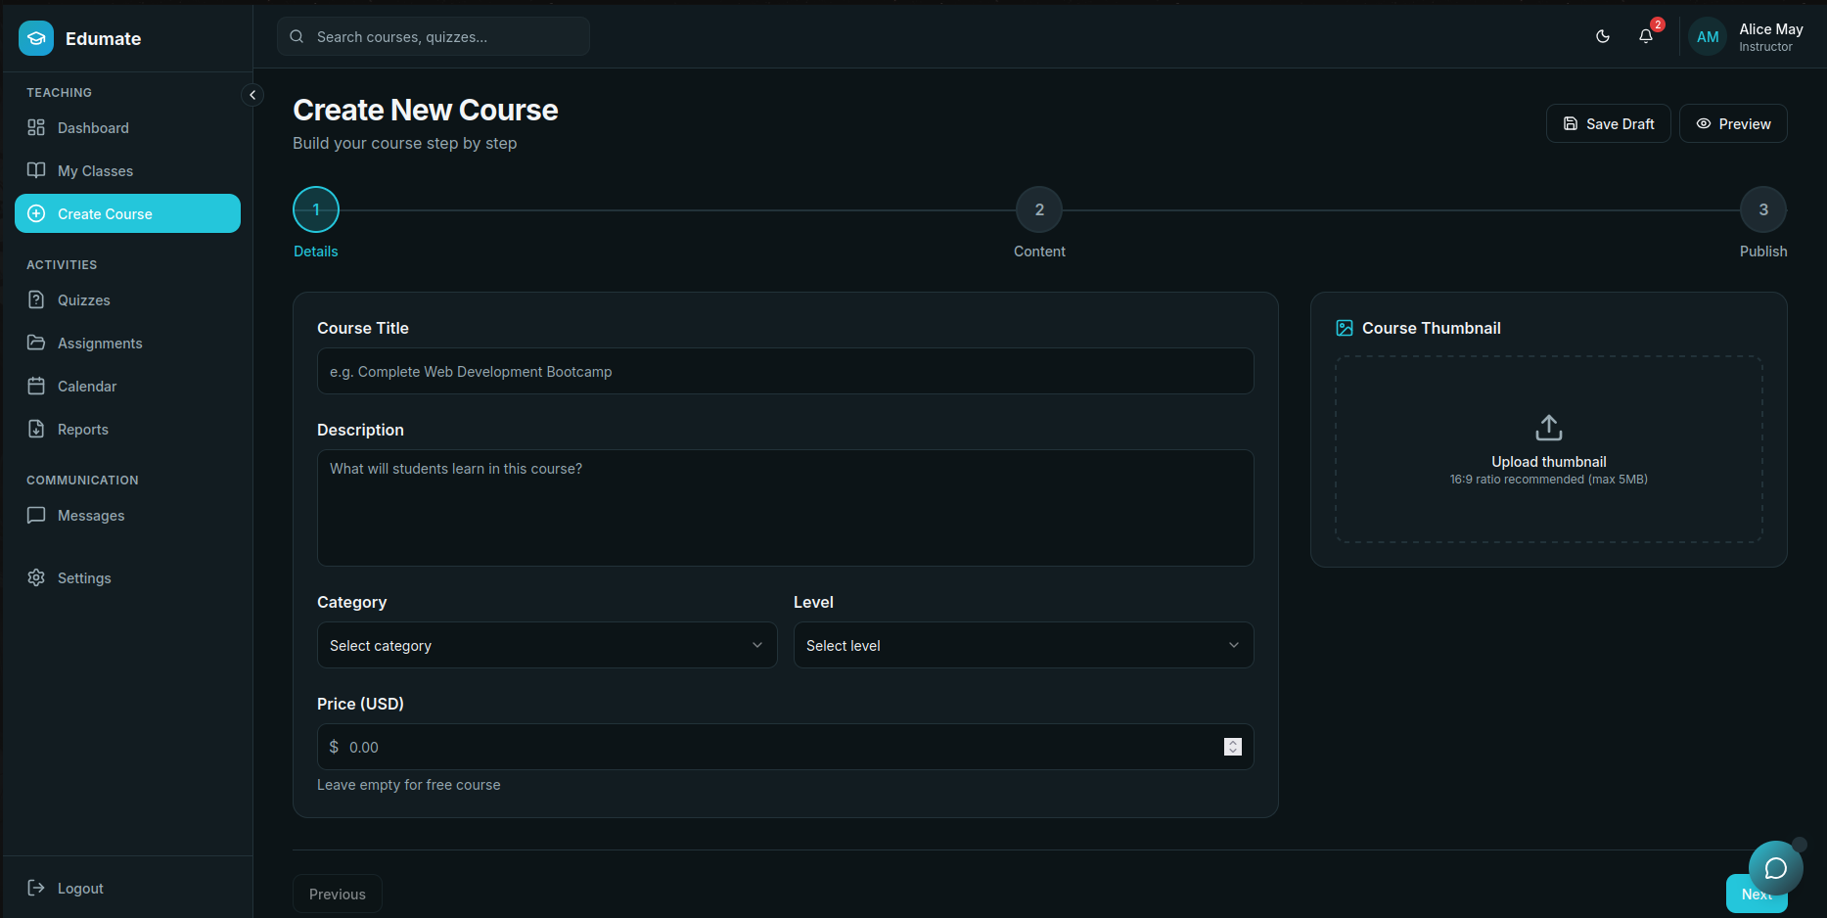Toggle dark mode with moon icon
The width and height of the screenshot is (1827, 918).
1603,36
